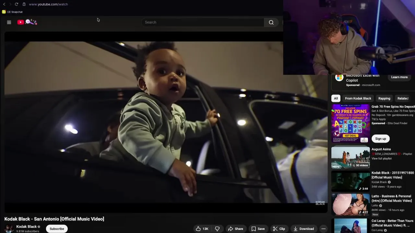Select the Related filter chip
Screen dimensions: 415x233
tap(403, 98)
